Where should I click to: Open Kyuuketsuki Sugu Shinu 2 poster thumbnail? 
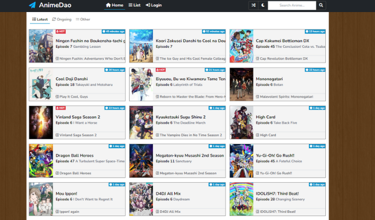click(x=141, y=123)
